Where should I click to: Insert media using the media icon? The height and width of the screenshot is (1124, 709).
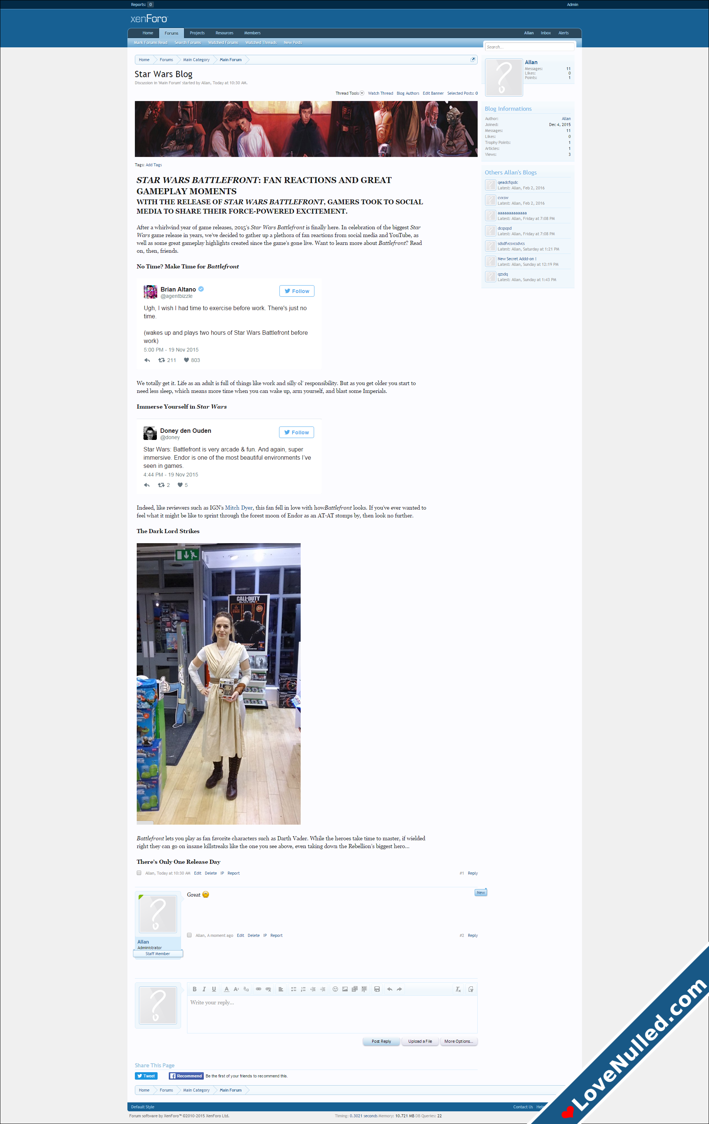(x=355, y=989)
